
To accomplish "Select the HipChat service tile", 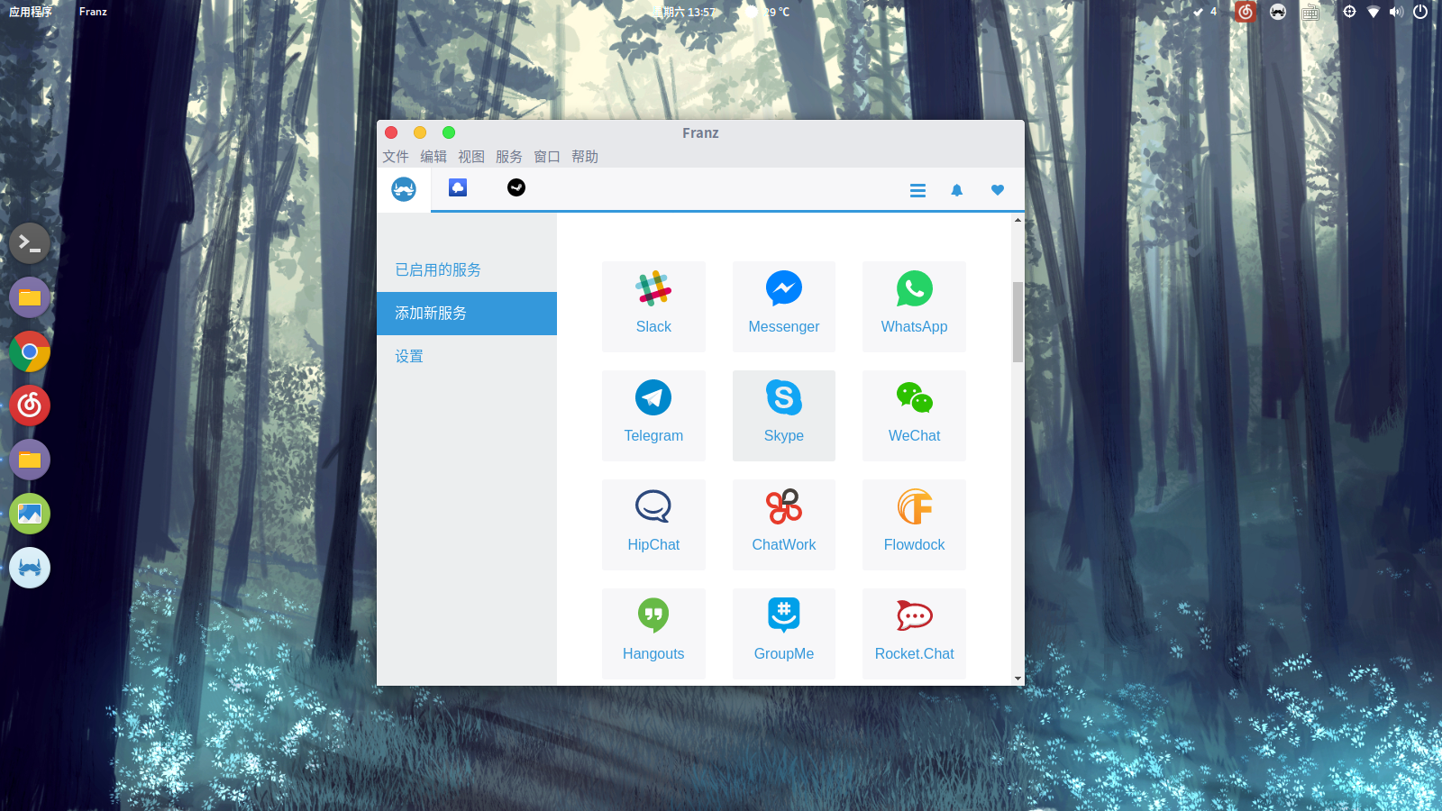I will 653,524.
